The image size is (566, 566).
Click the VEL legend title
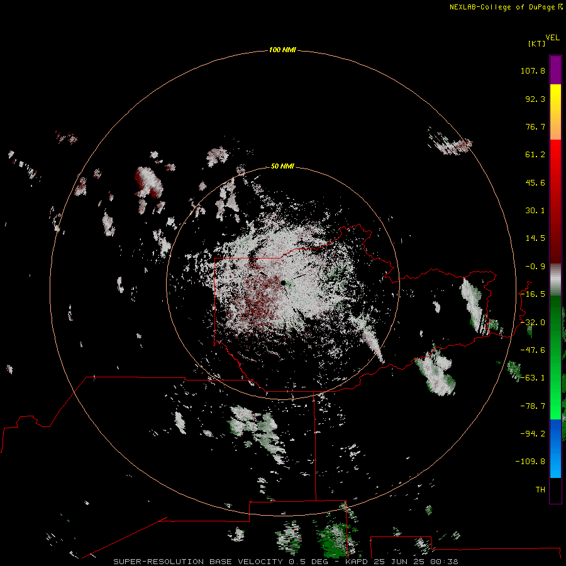552,38
